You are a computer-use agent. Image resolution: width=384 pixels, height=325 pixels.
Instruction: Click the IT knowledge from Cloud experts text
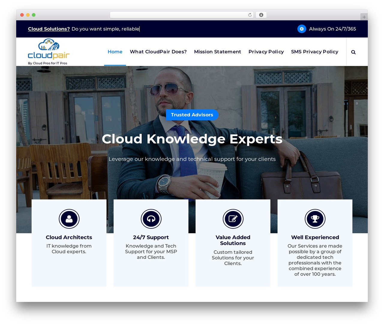[69, 249]
